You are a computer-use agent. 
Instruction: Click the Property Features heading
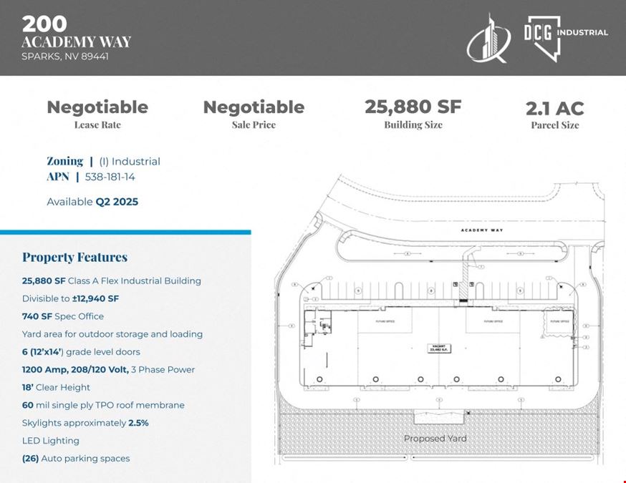[74, 258]
